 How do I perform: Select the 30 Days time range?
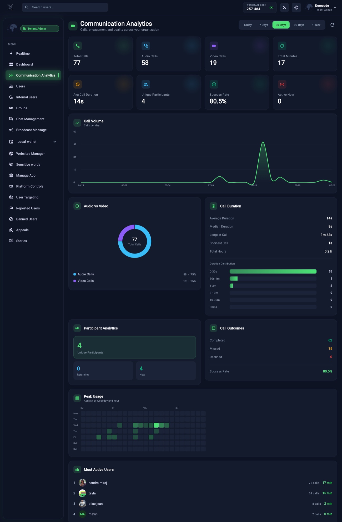click(281, 25)
